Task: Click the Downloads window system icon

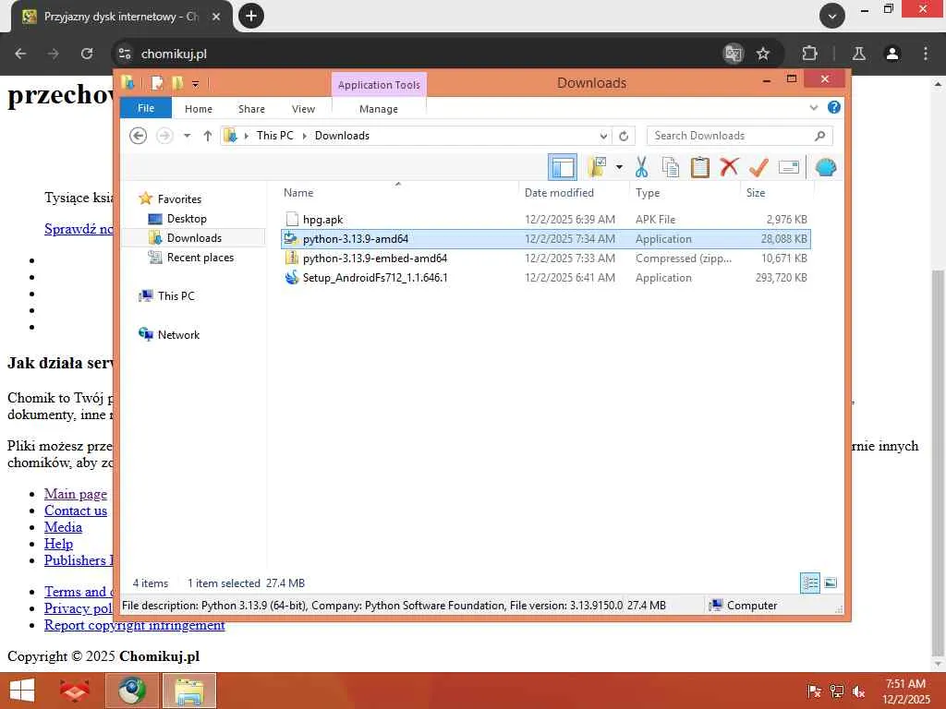Action: pos(127,82)
